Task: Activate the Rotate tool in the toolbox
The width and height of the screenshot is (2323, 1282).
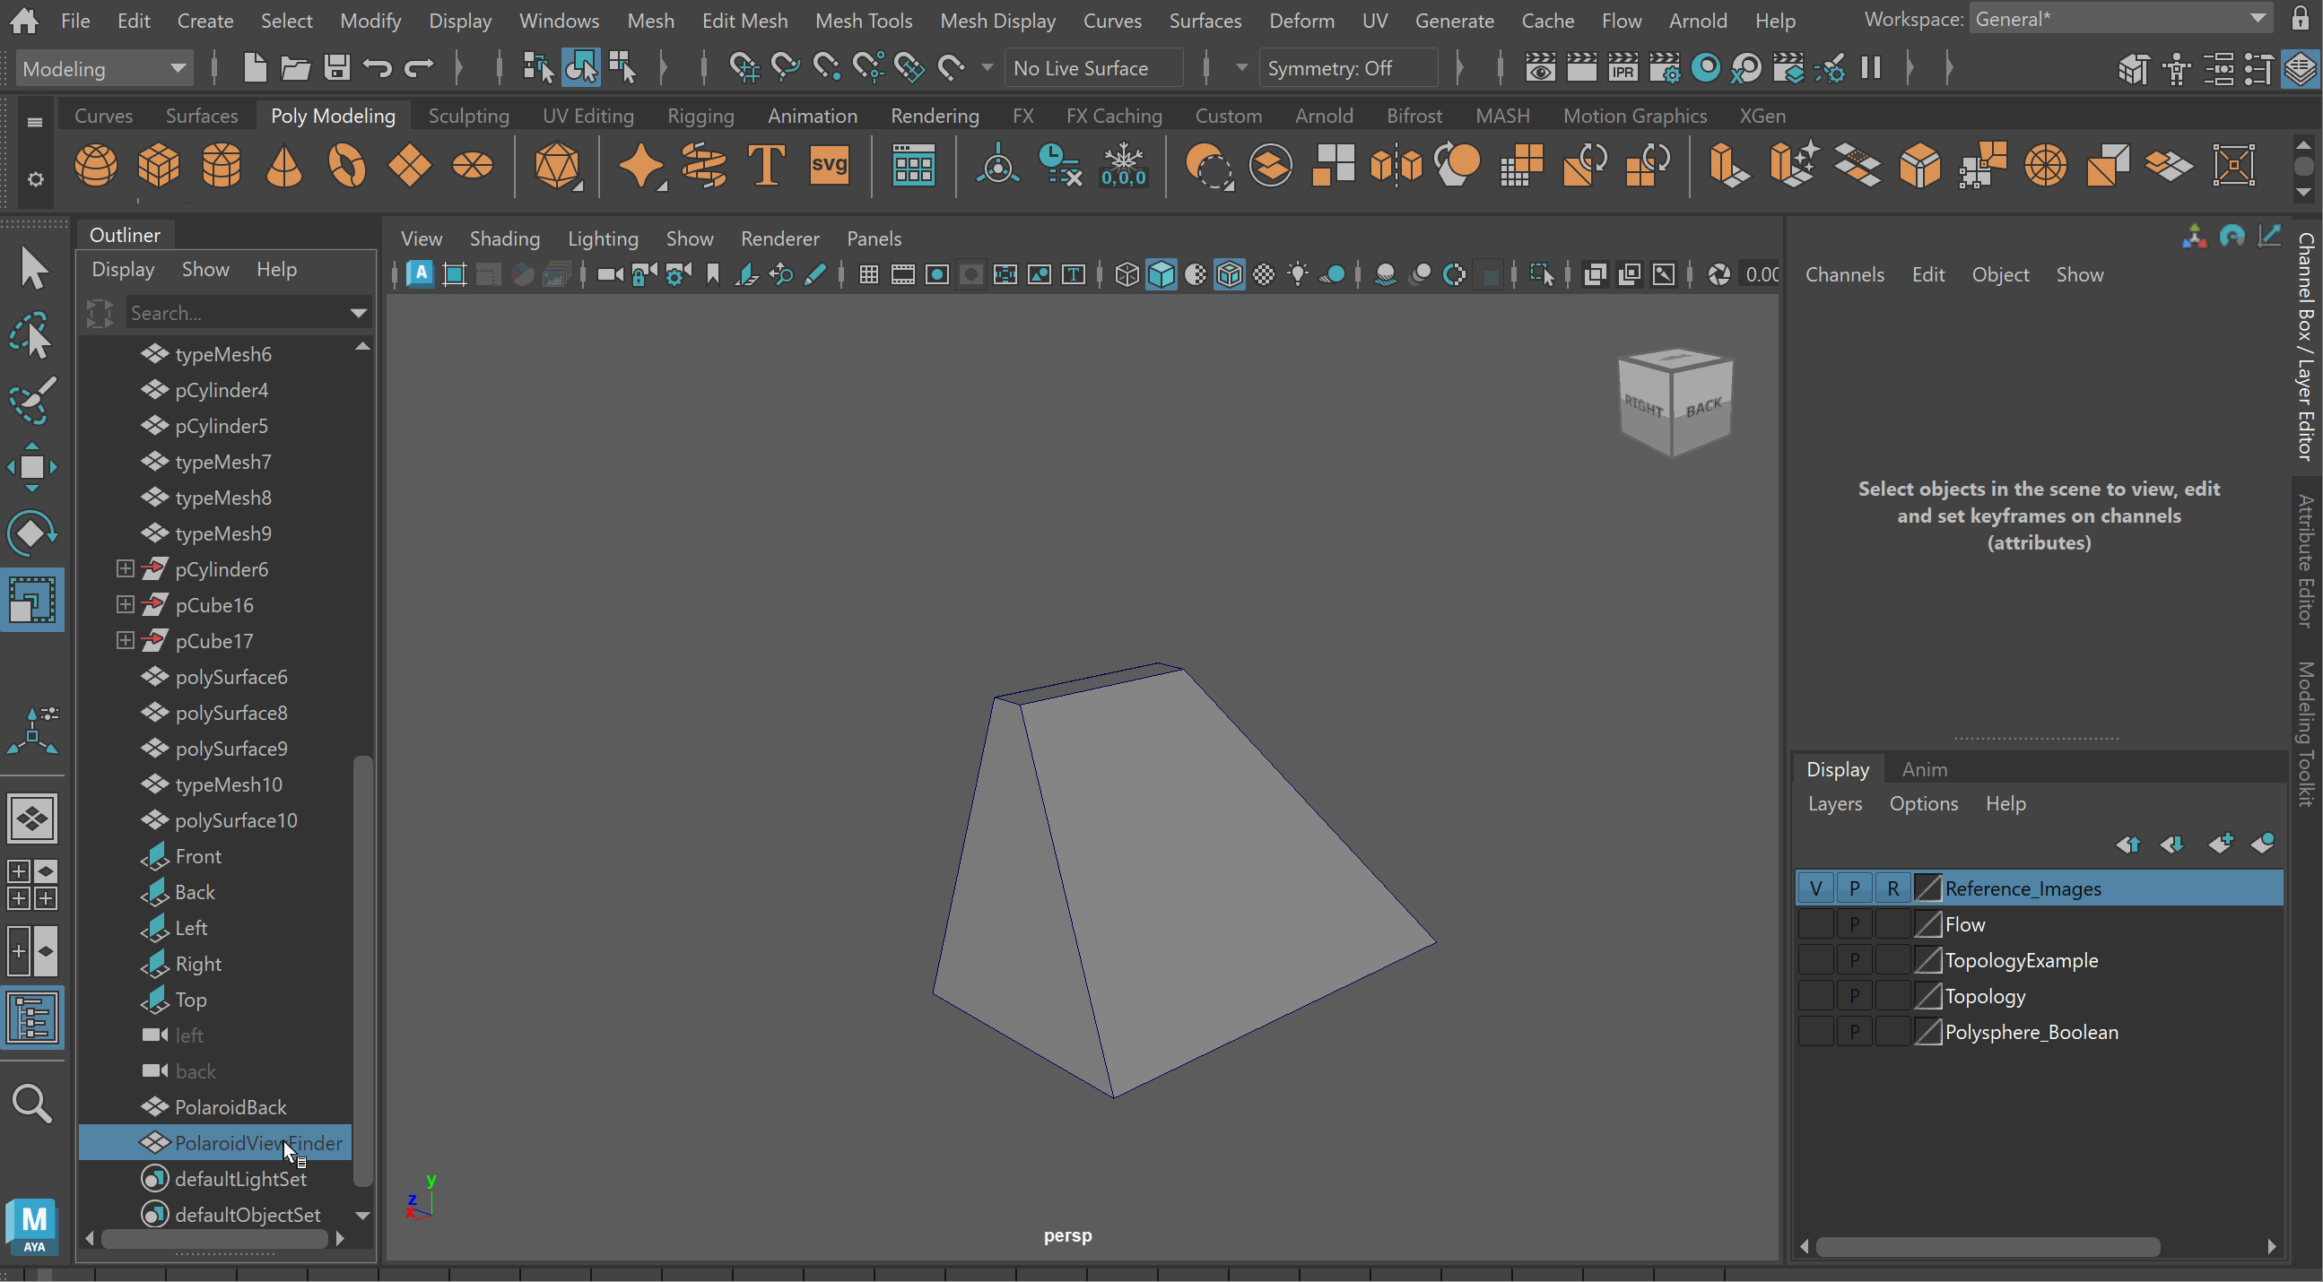Action: [x=32, y=533]
